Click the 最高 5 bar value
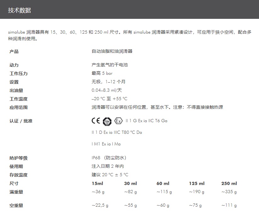Screen dimensions: 259x212 pyautogui.click(x=102, y=73)
